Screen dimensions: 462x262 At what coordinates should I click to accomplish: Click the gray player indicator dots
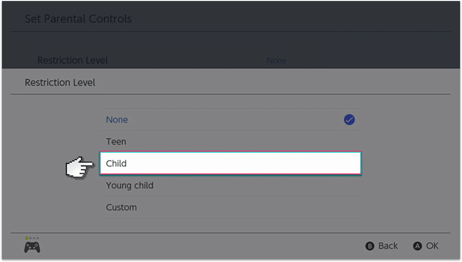click(34, 238)
